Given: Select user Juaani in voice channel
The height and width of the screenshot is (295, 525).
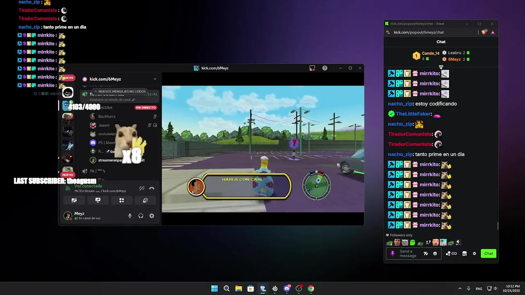Looking at the screenshot, I should coord(104,125).
